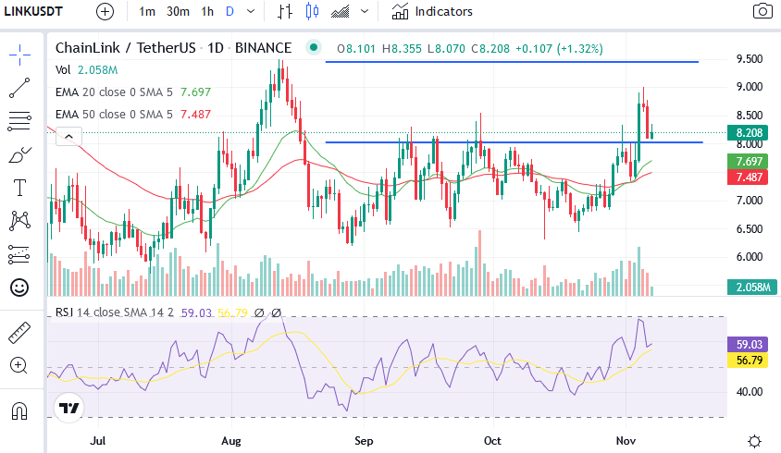Switch to 30m timeframe
The height and width of the screenshot is (453, 781).
pos(178,11)
